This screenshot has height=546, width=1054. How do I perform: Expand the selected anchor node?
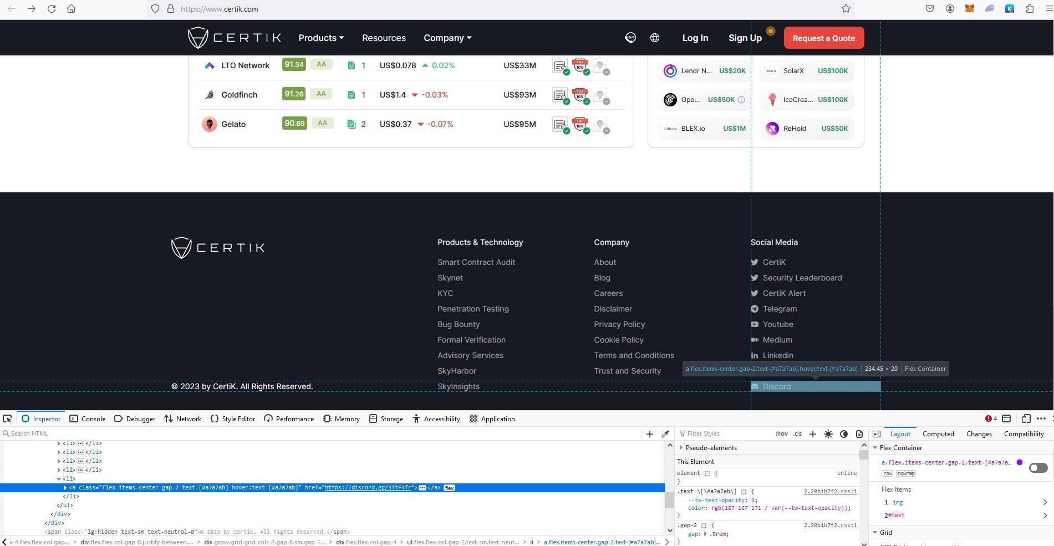(65, 488)
